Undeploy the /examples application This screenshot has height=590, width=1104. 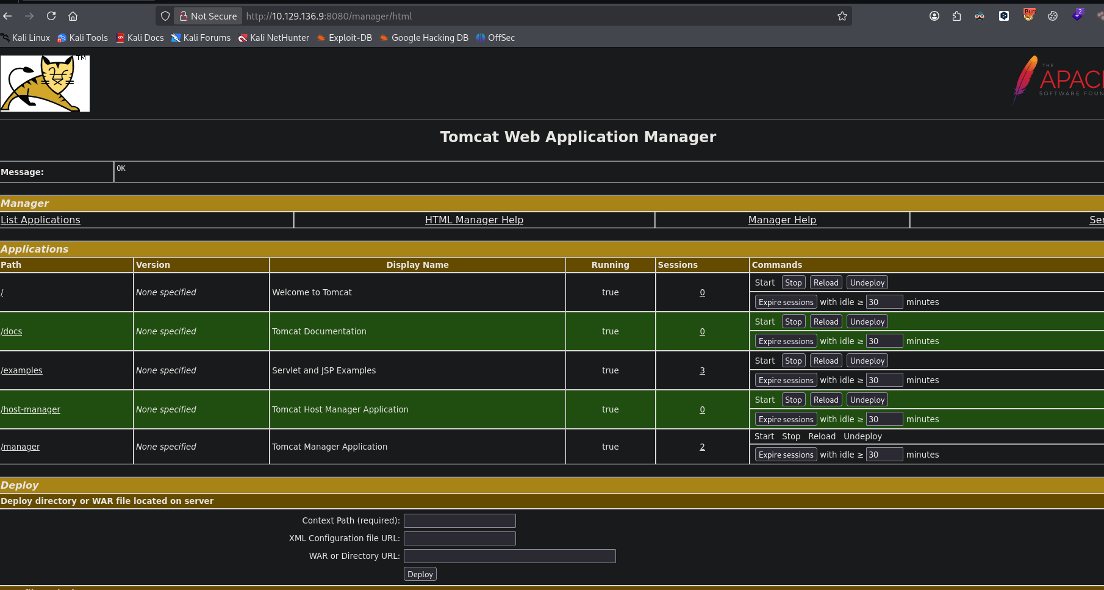point(867,361)
